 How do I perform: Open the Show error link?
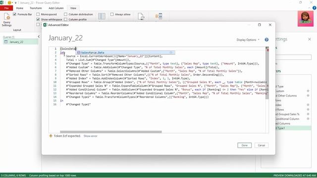[x=90, y=136]
